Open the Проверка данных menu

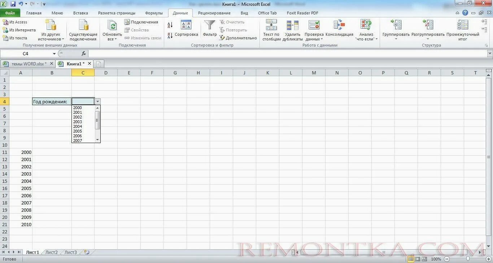[314, 30]
